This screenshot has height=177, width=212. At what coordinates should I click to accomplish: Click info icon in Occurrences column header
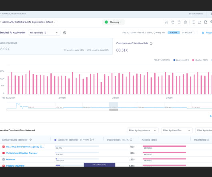tap(131, 139)
